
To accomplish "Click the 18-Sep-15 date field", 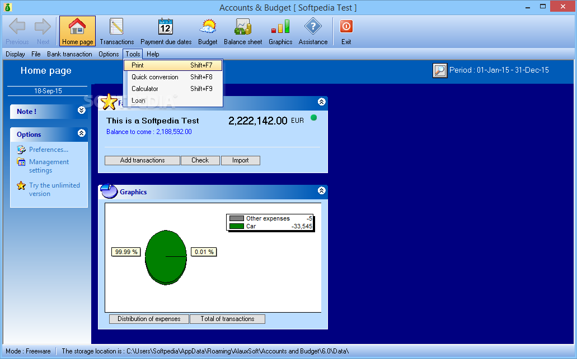I will (48, 91).
